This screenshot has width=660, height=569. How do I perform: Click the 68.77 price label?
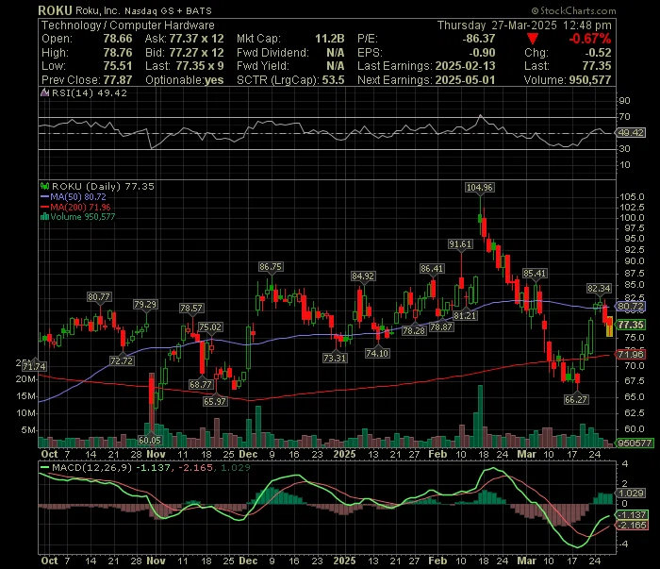point(201,385)
